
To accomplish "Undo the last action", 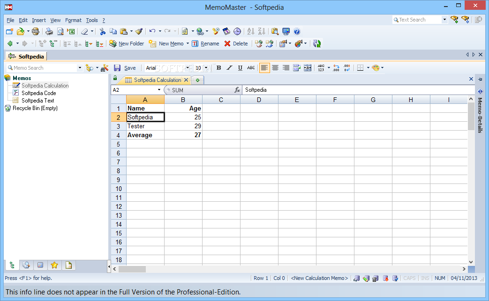I will pos(152,31).
